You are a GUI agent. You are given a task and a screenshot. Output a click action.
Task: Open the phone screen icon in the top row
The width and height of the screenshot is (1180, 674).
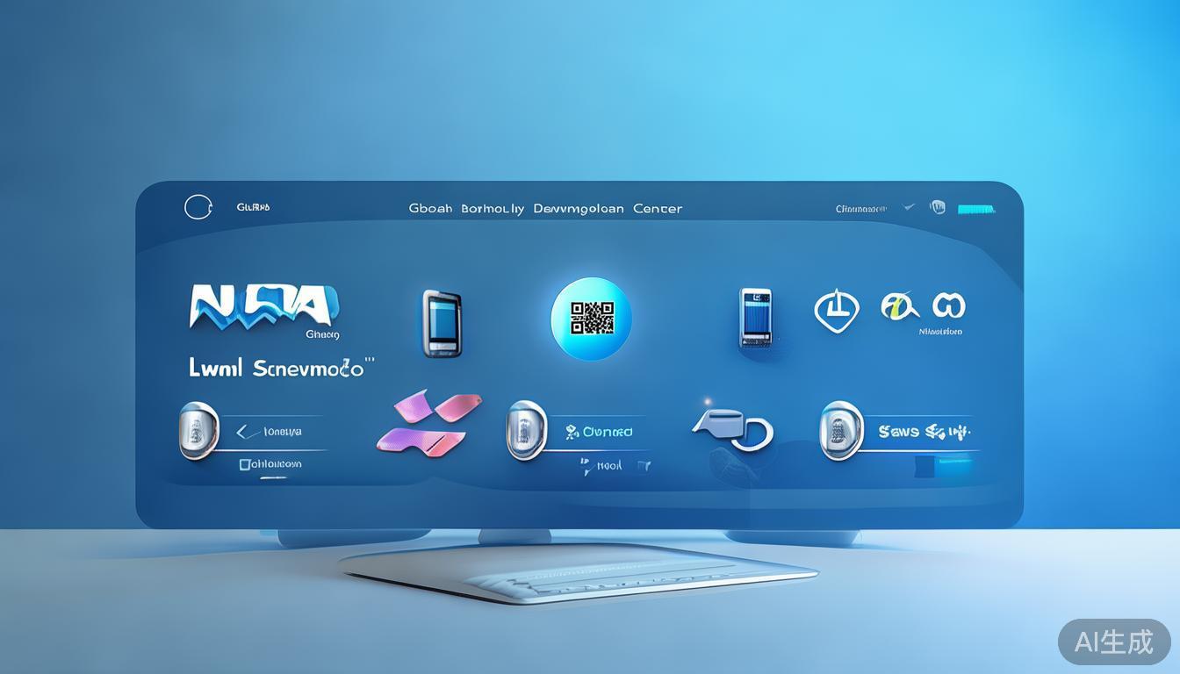[757, 319]
